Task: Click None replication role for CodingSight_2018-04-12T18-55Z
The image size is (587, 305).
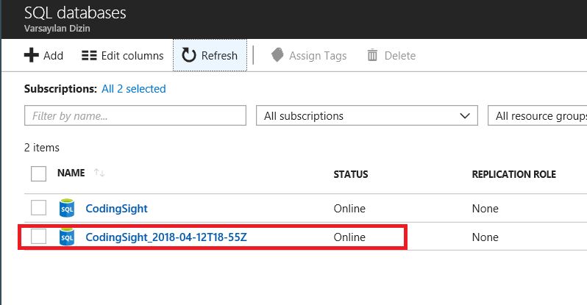Action: click(x=485, y=237)
